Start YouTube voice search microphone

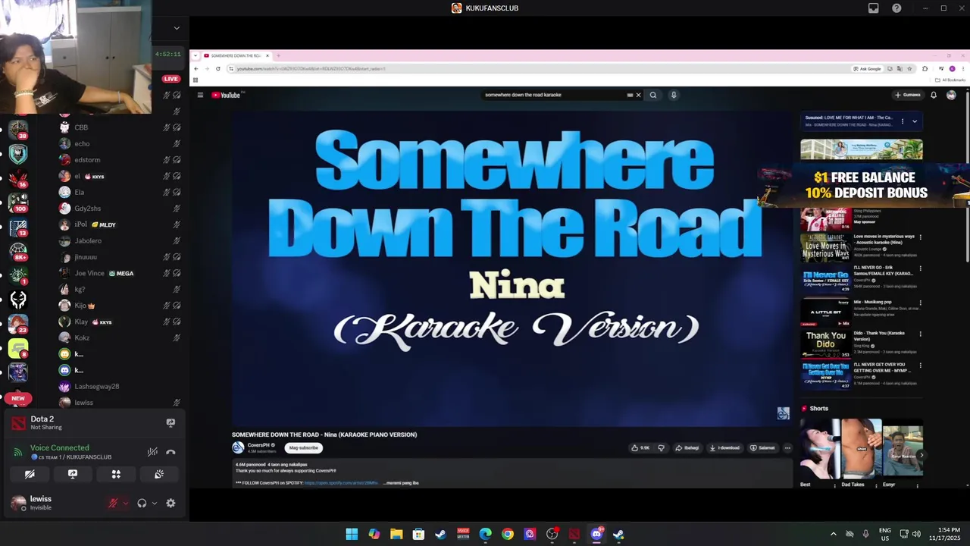click(x=673, y=95)
